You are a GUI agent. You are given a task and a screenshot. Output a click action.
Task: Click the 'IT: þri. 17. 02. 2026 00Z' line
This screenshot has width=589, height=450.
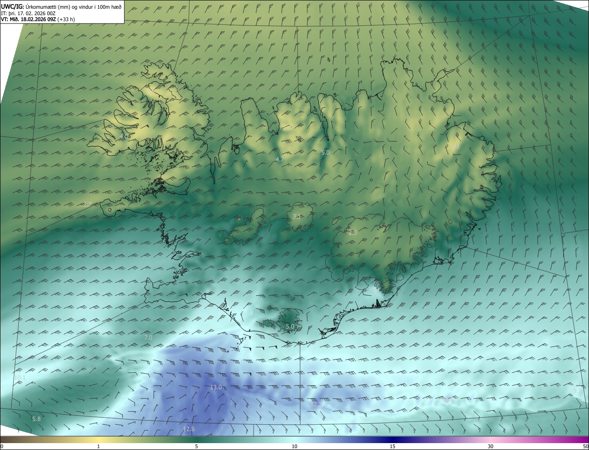[x=29, y=13]
